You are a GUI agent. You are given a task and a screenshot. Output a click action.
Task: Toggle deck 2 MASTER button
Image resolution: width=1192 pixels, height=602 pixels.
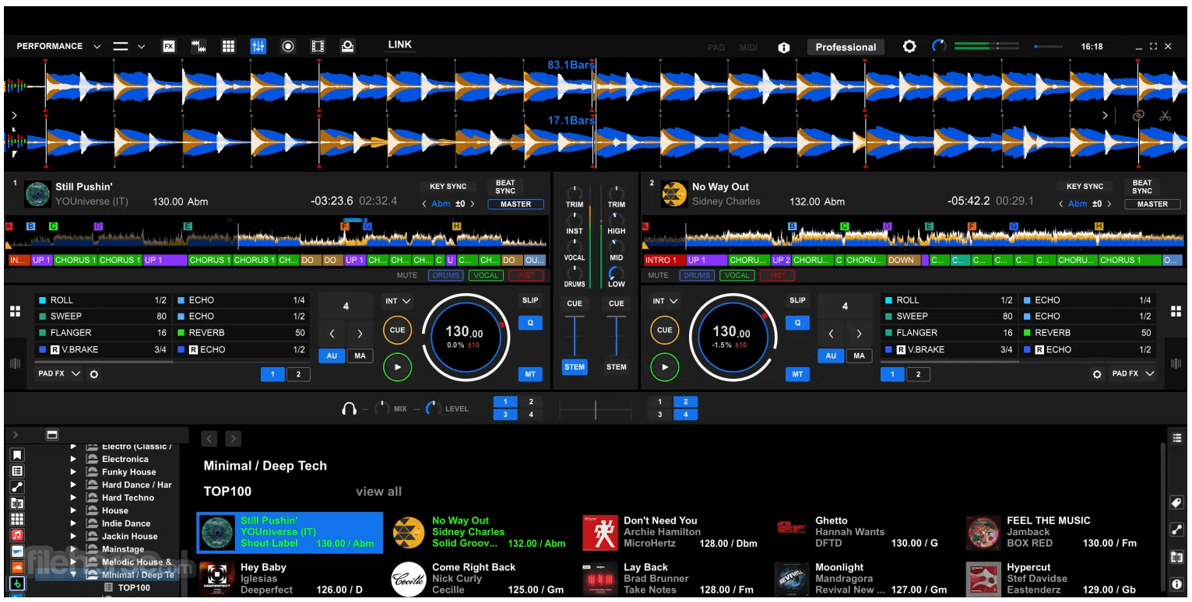click(1152, 205)
